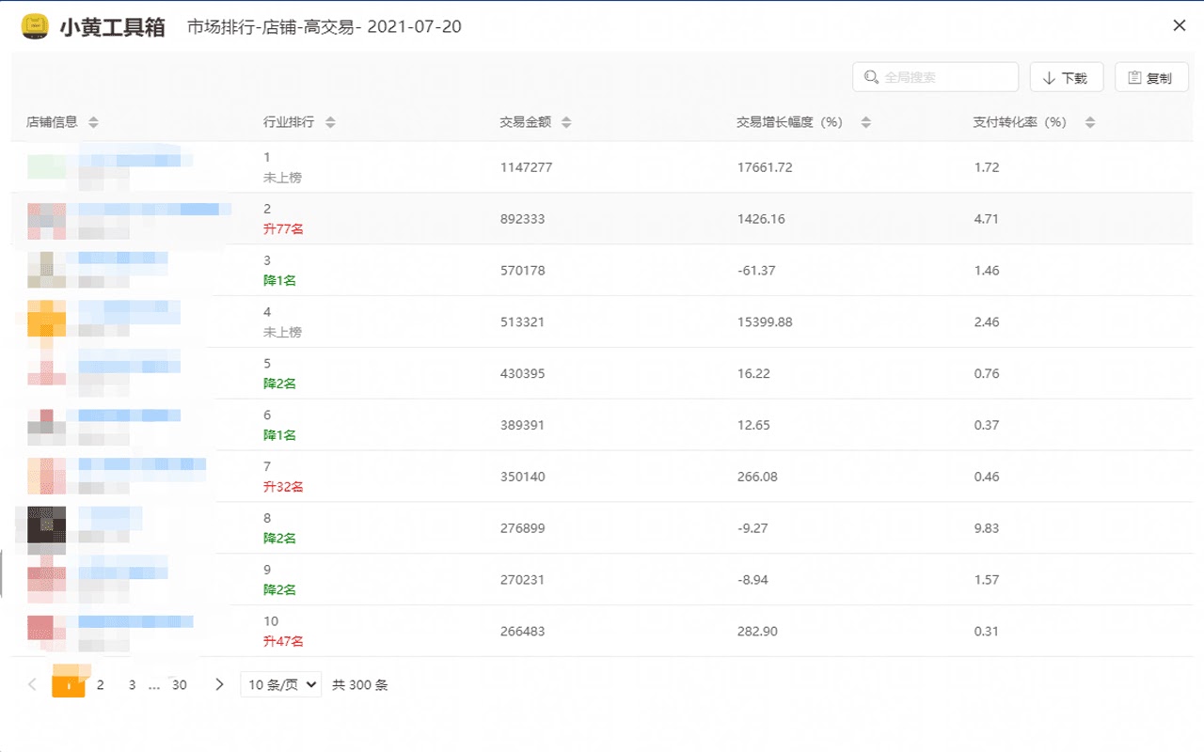Open shop name link in rank 10 row
This screenshot has width=1204, height=752.
point(135,621)
